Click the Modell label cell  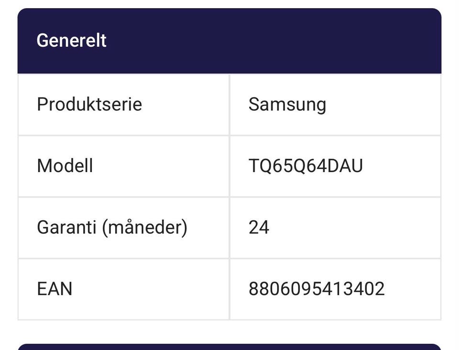[x=123, y=166]
